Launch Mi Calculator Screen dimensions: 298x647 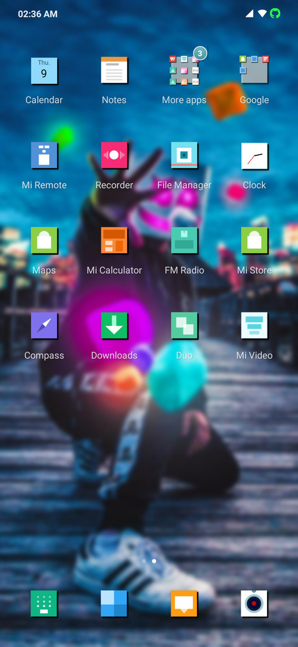click(x=114, y=241)
